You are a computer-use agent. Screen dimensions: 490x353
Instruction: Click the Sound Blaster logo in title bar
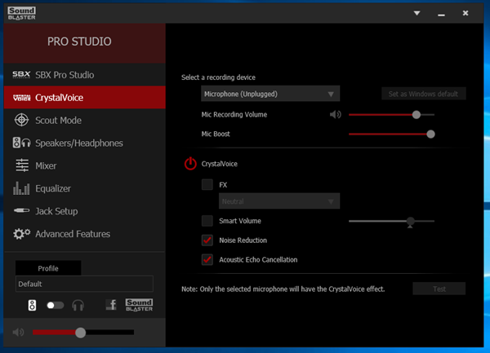point(21,13)
